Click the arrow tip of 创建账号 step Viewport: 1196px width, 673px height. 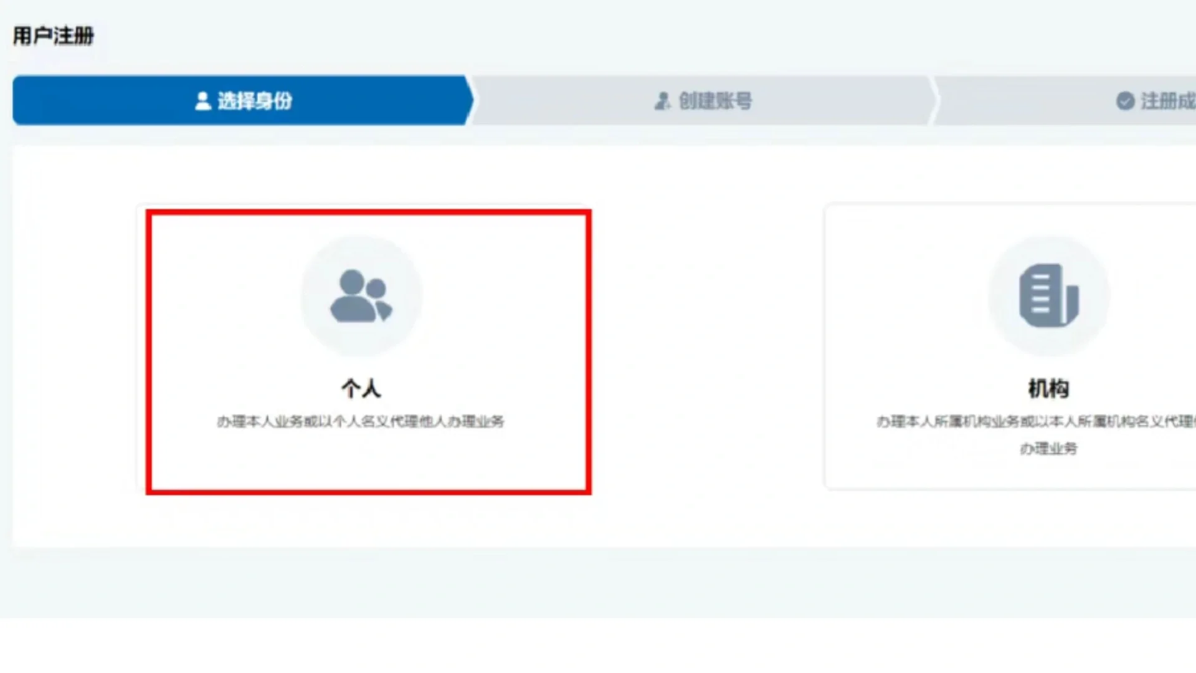(932, 101)
